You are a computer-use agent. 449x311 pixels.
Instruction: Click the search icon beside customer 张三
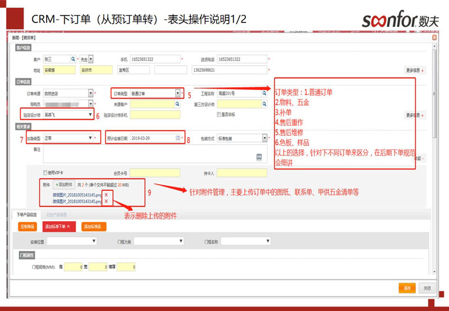(73, 59)
